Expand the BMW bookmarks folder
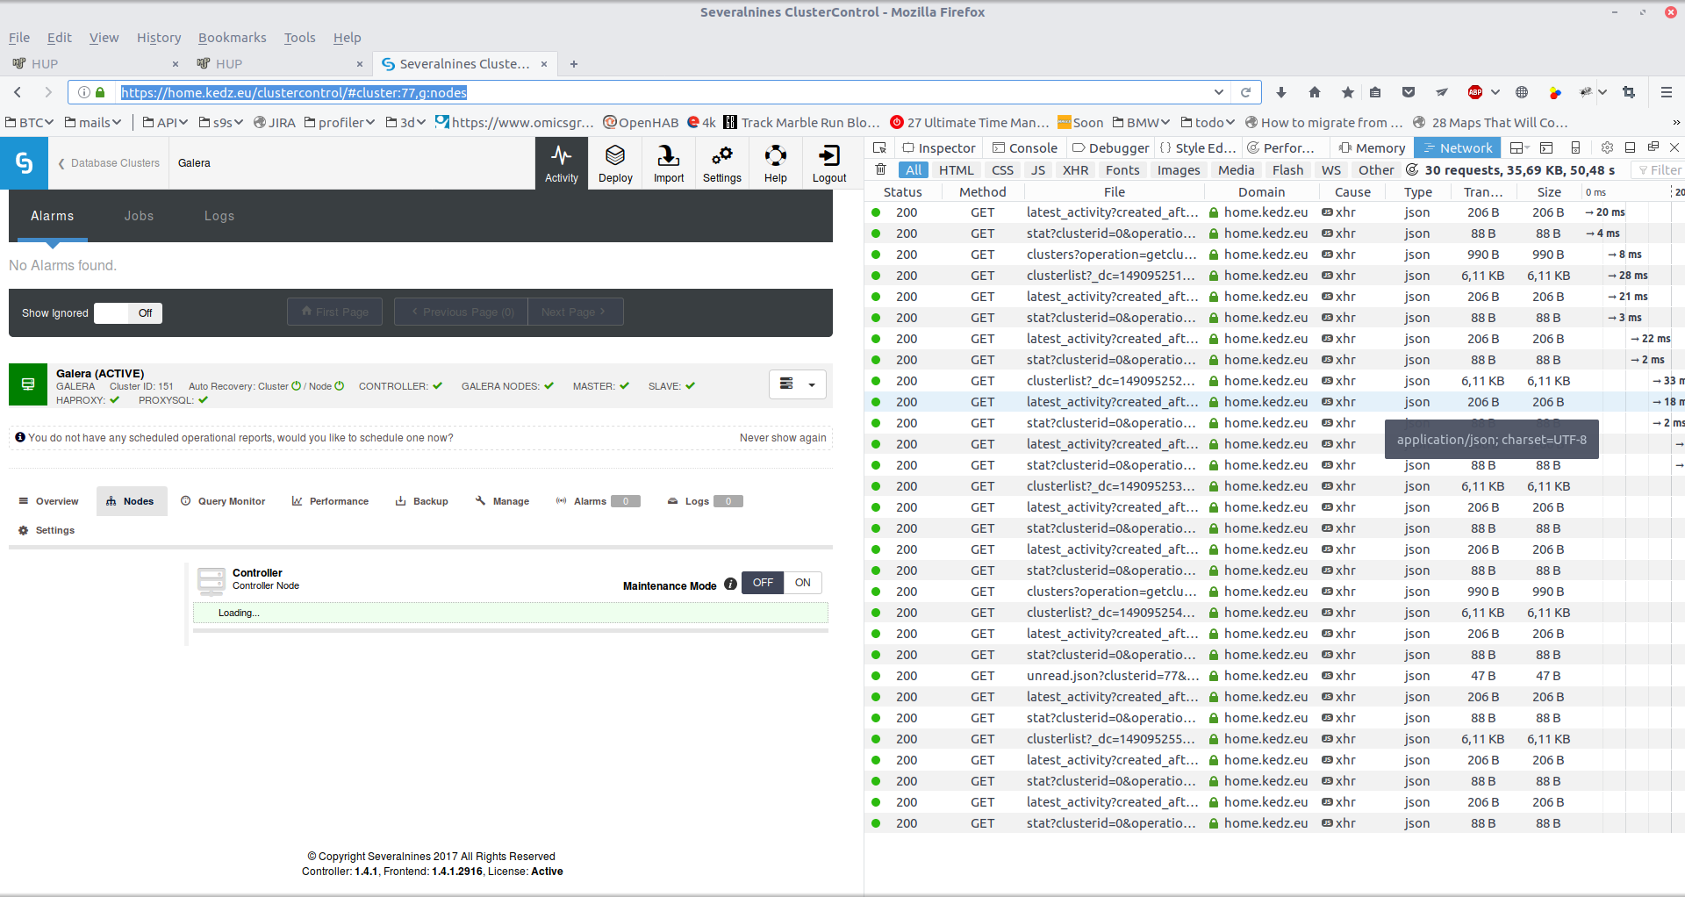The image size is (1685, 897). click(1141, 122)
